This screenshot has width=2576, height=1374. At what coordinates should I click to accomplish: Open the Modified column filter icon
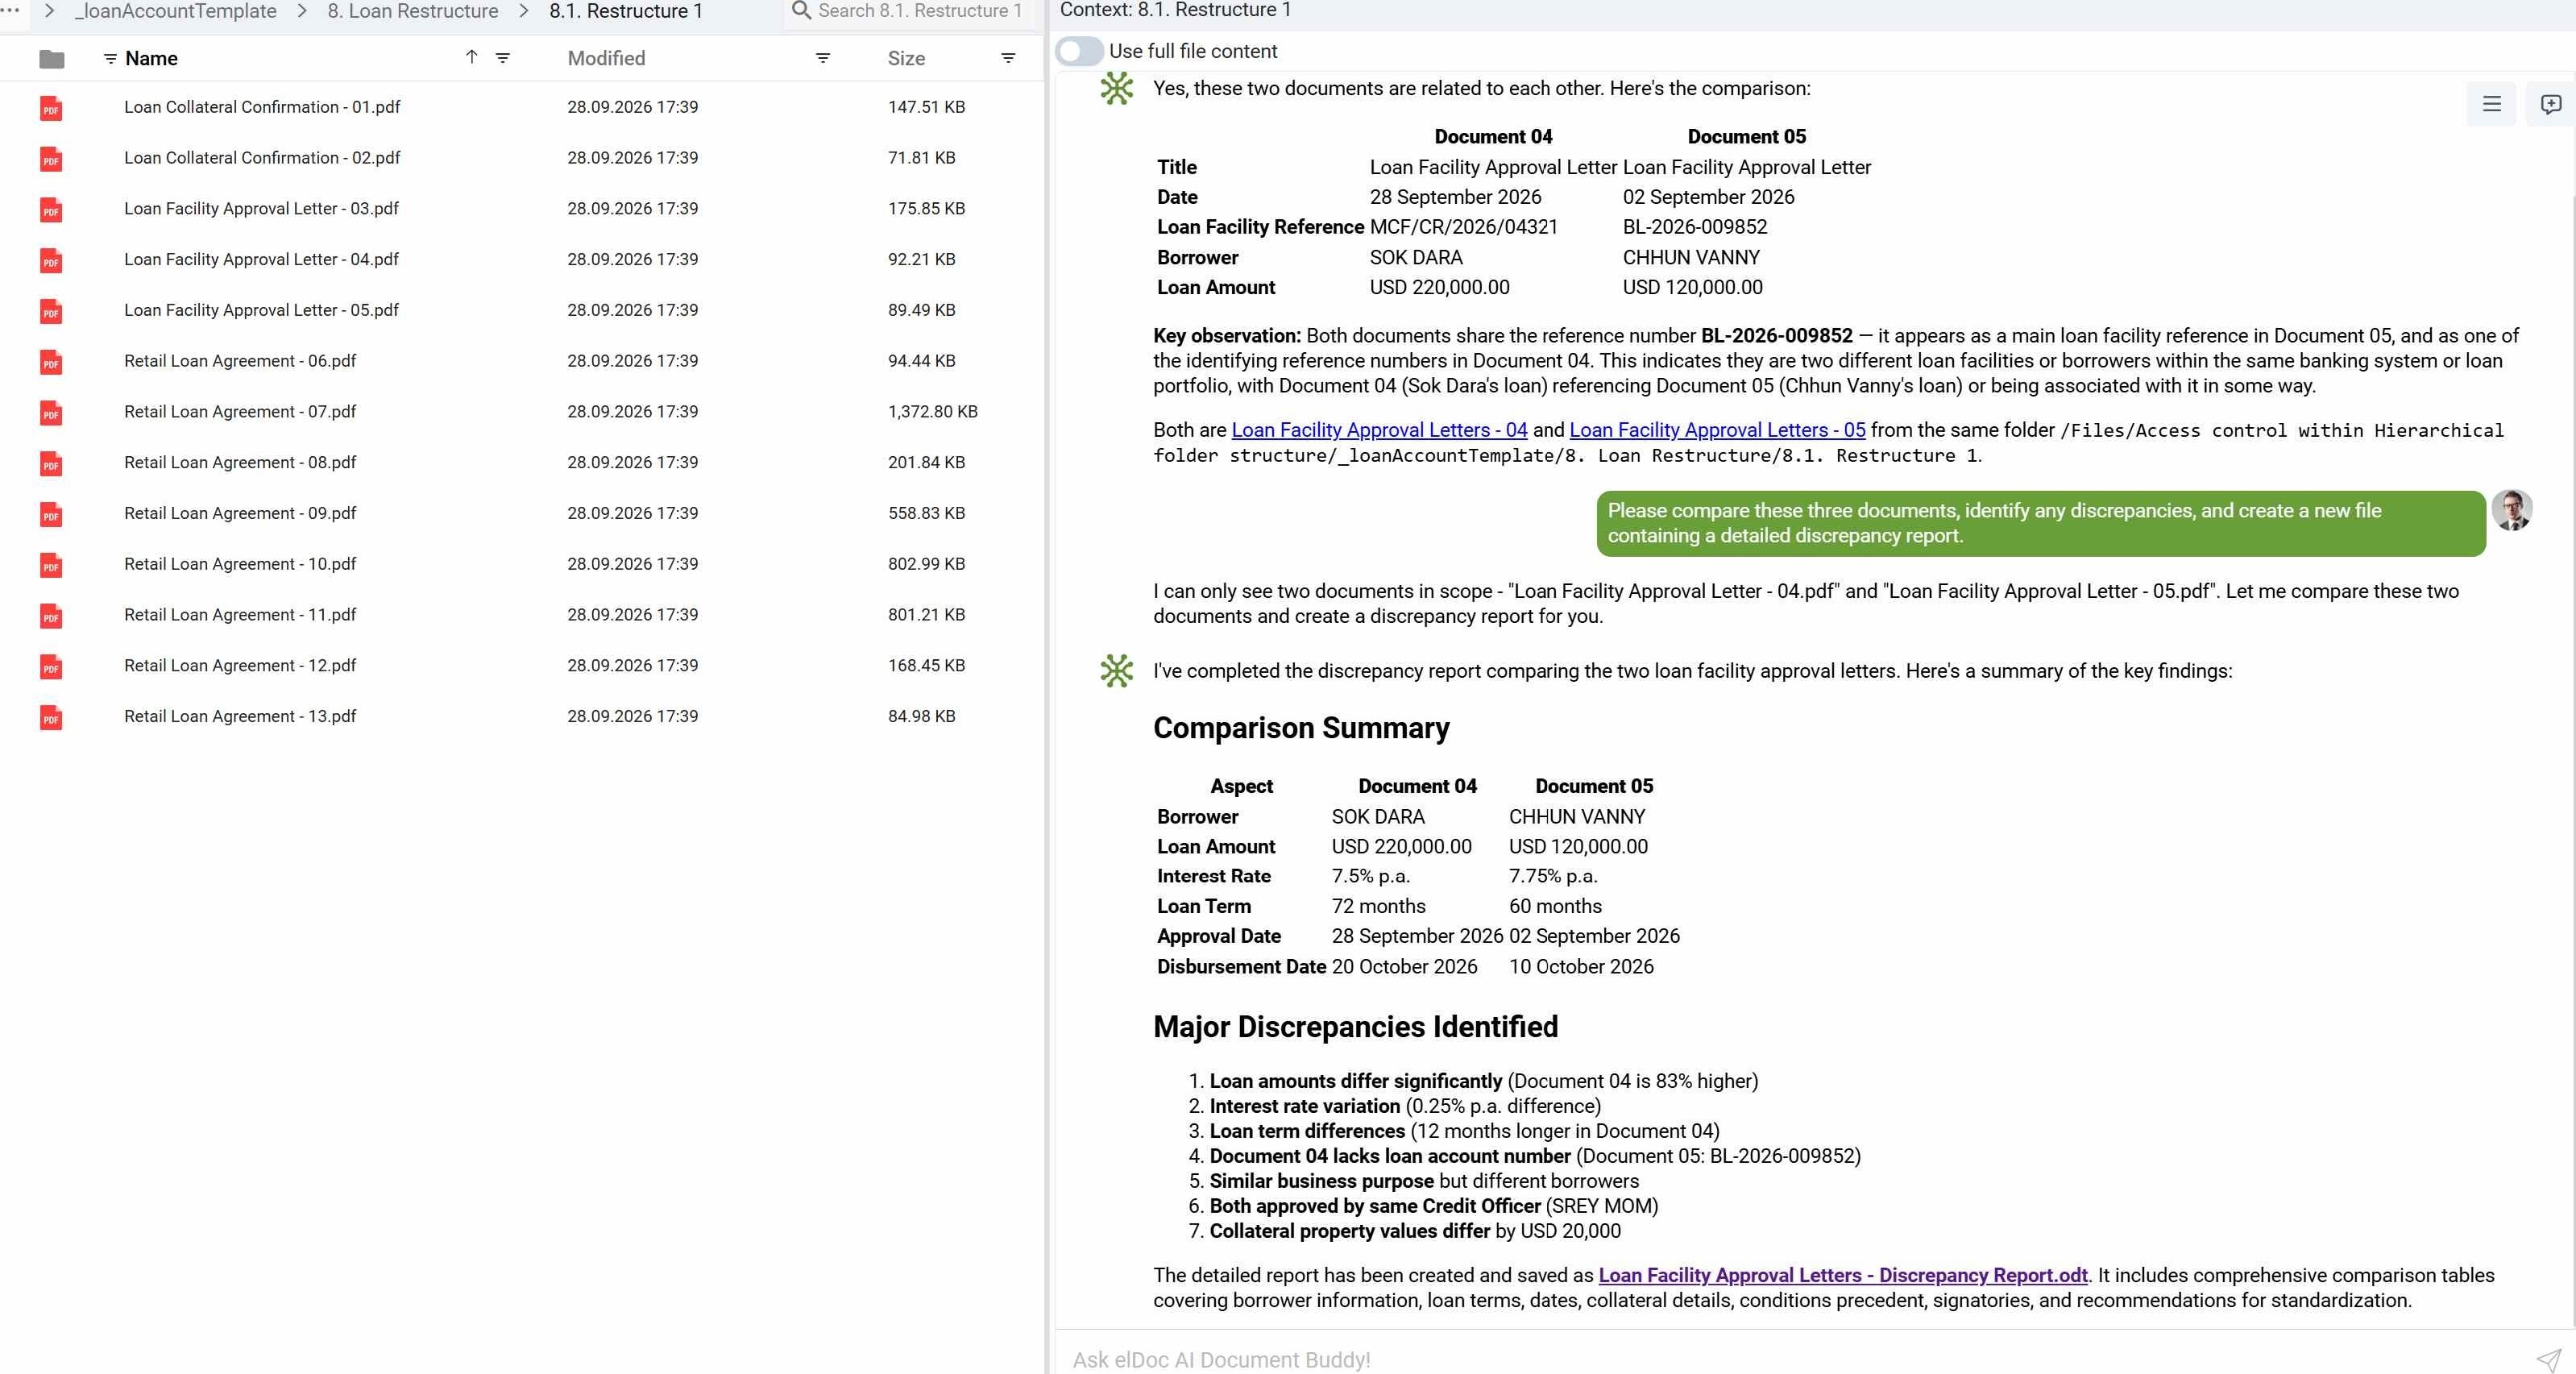pos(823,58)
